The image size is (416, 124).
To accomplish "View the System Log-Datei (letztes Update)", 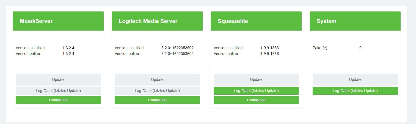I will click(x=355, y=91).
